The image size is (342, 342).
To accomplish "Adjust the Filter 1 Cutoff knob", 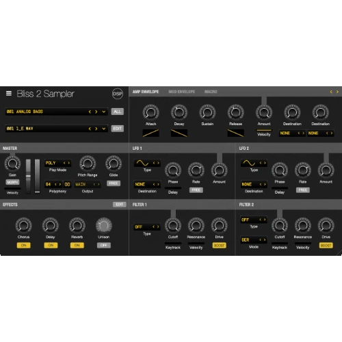I will click(x=173, y=226).
